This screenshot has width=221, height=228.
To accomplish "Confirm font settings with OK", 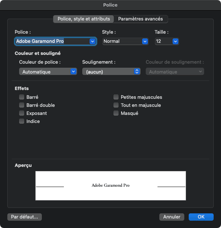I will click(x=201, y=217).
